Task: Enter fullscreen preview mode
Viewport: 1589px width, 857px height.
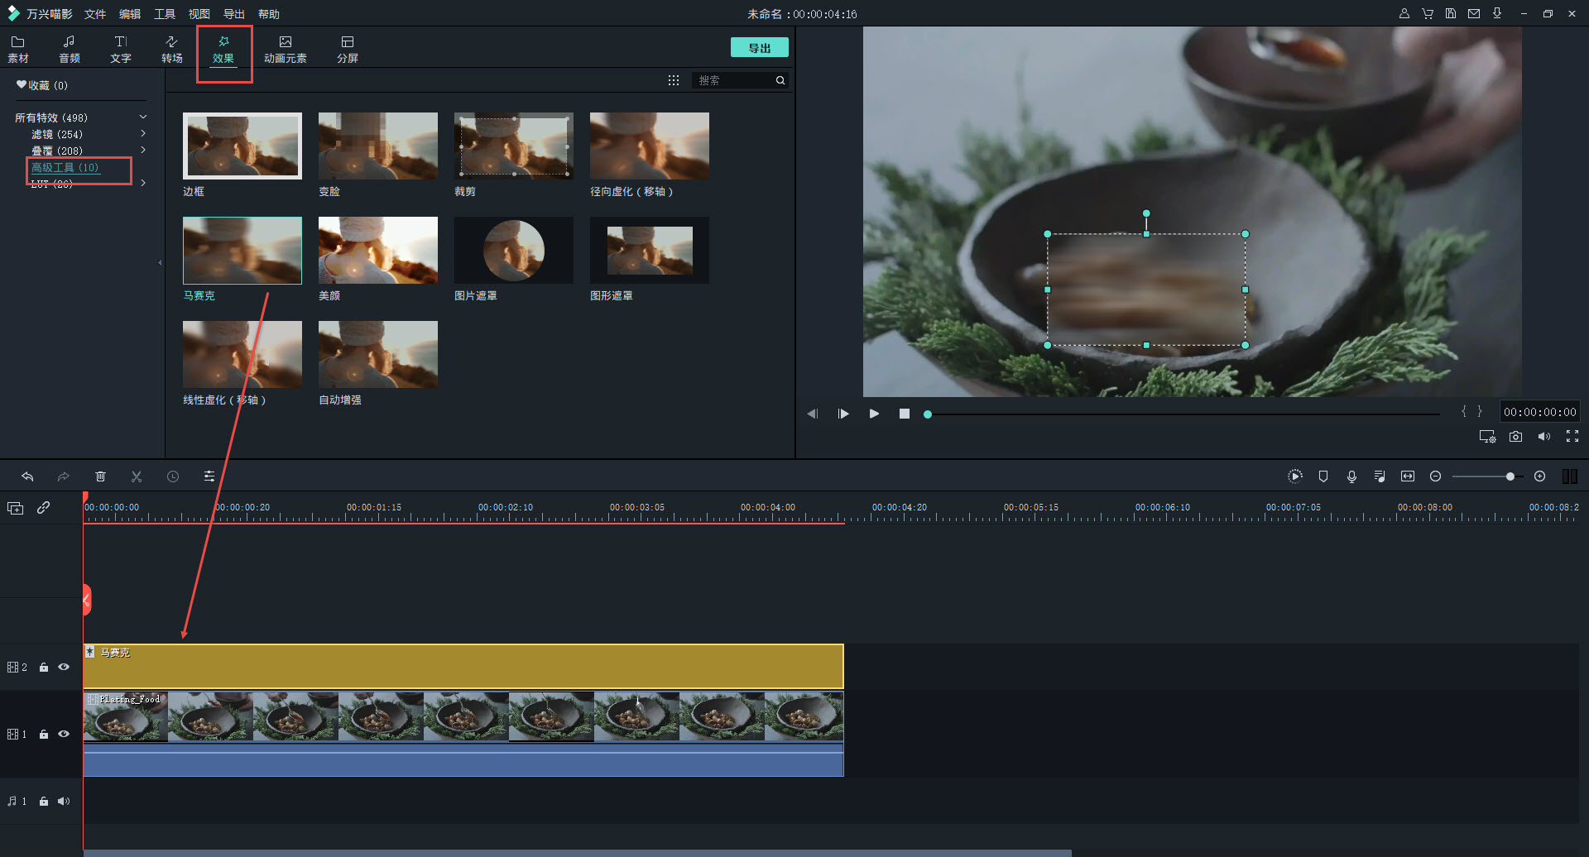Action: 1572,437
